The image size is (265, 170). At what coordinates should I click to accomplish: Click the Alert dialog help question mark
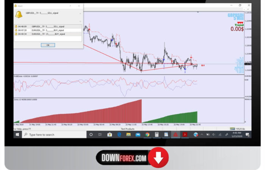coord(70,6)
